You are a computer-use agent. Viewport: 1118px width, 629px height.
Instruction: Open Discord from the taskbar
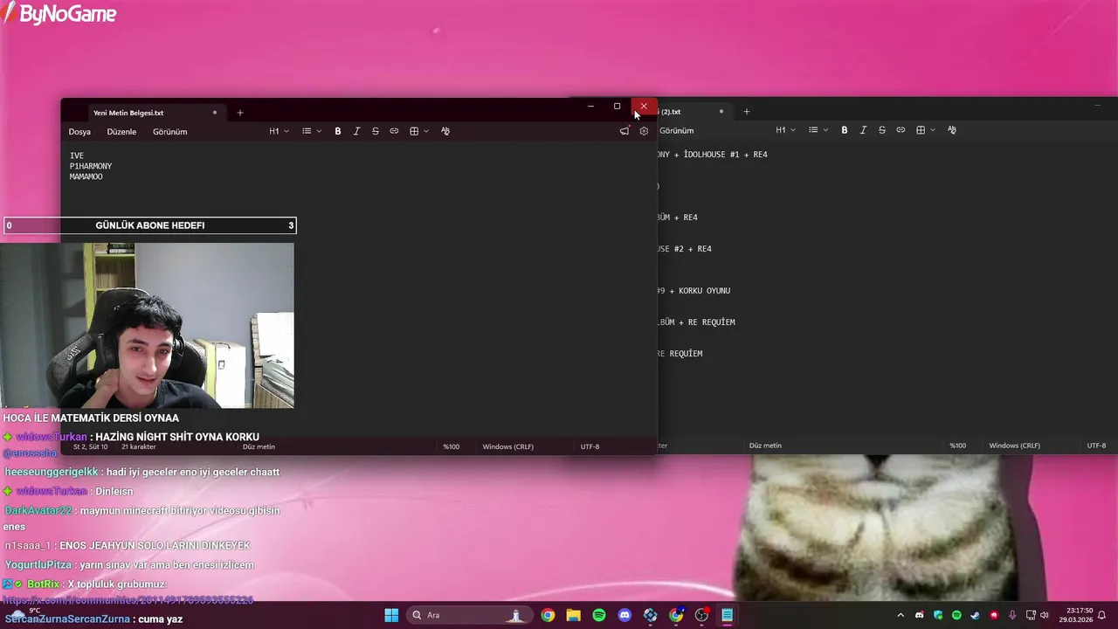(x=625, y=615)
